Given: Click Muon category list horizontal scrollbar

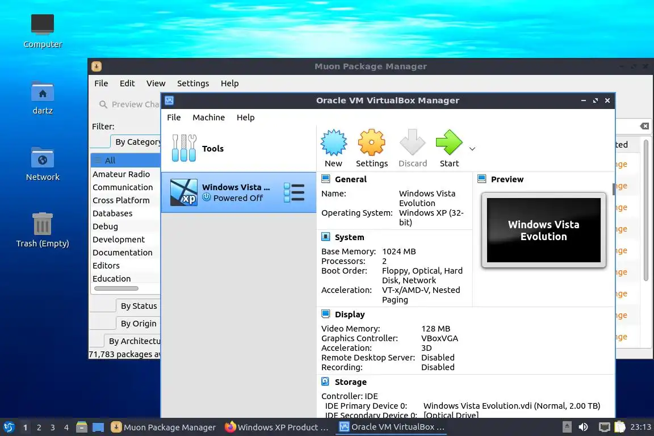Looking at the screenshot, I should tap(116, 288).
